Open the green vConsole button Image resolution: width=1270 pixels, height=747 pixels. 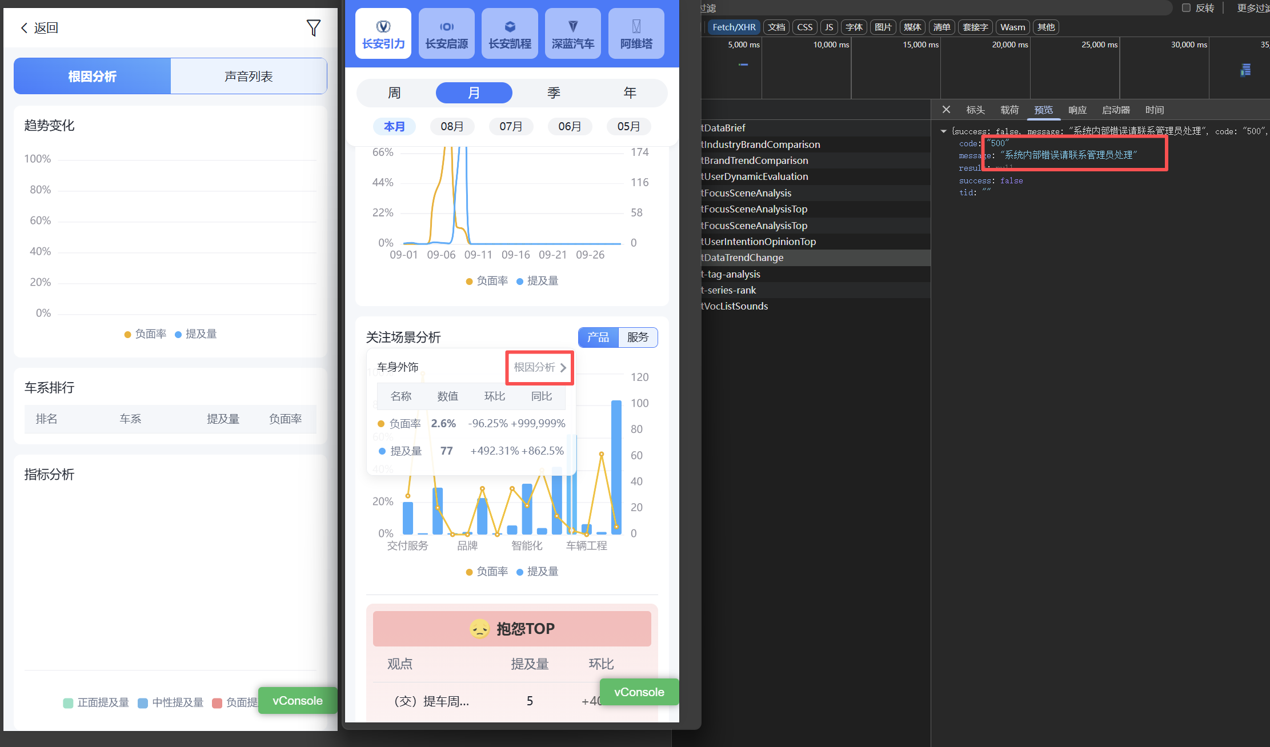coord(639,692)
